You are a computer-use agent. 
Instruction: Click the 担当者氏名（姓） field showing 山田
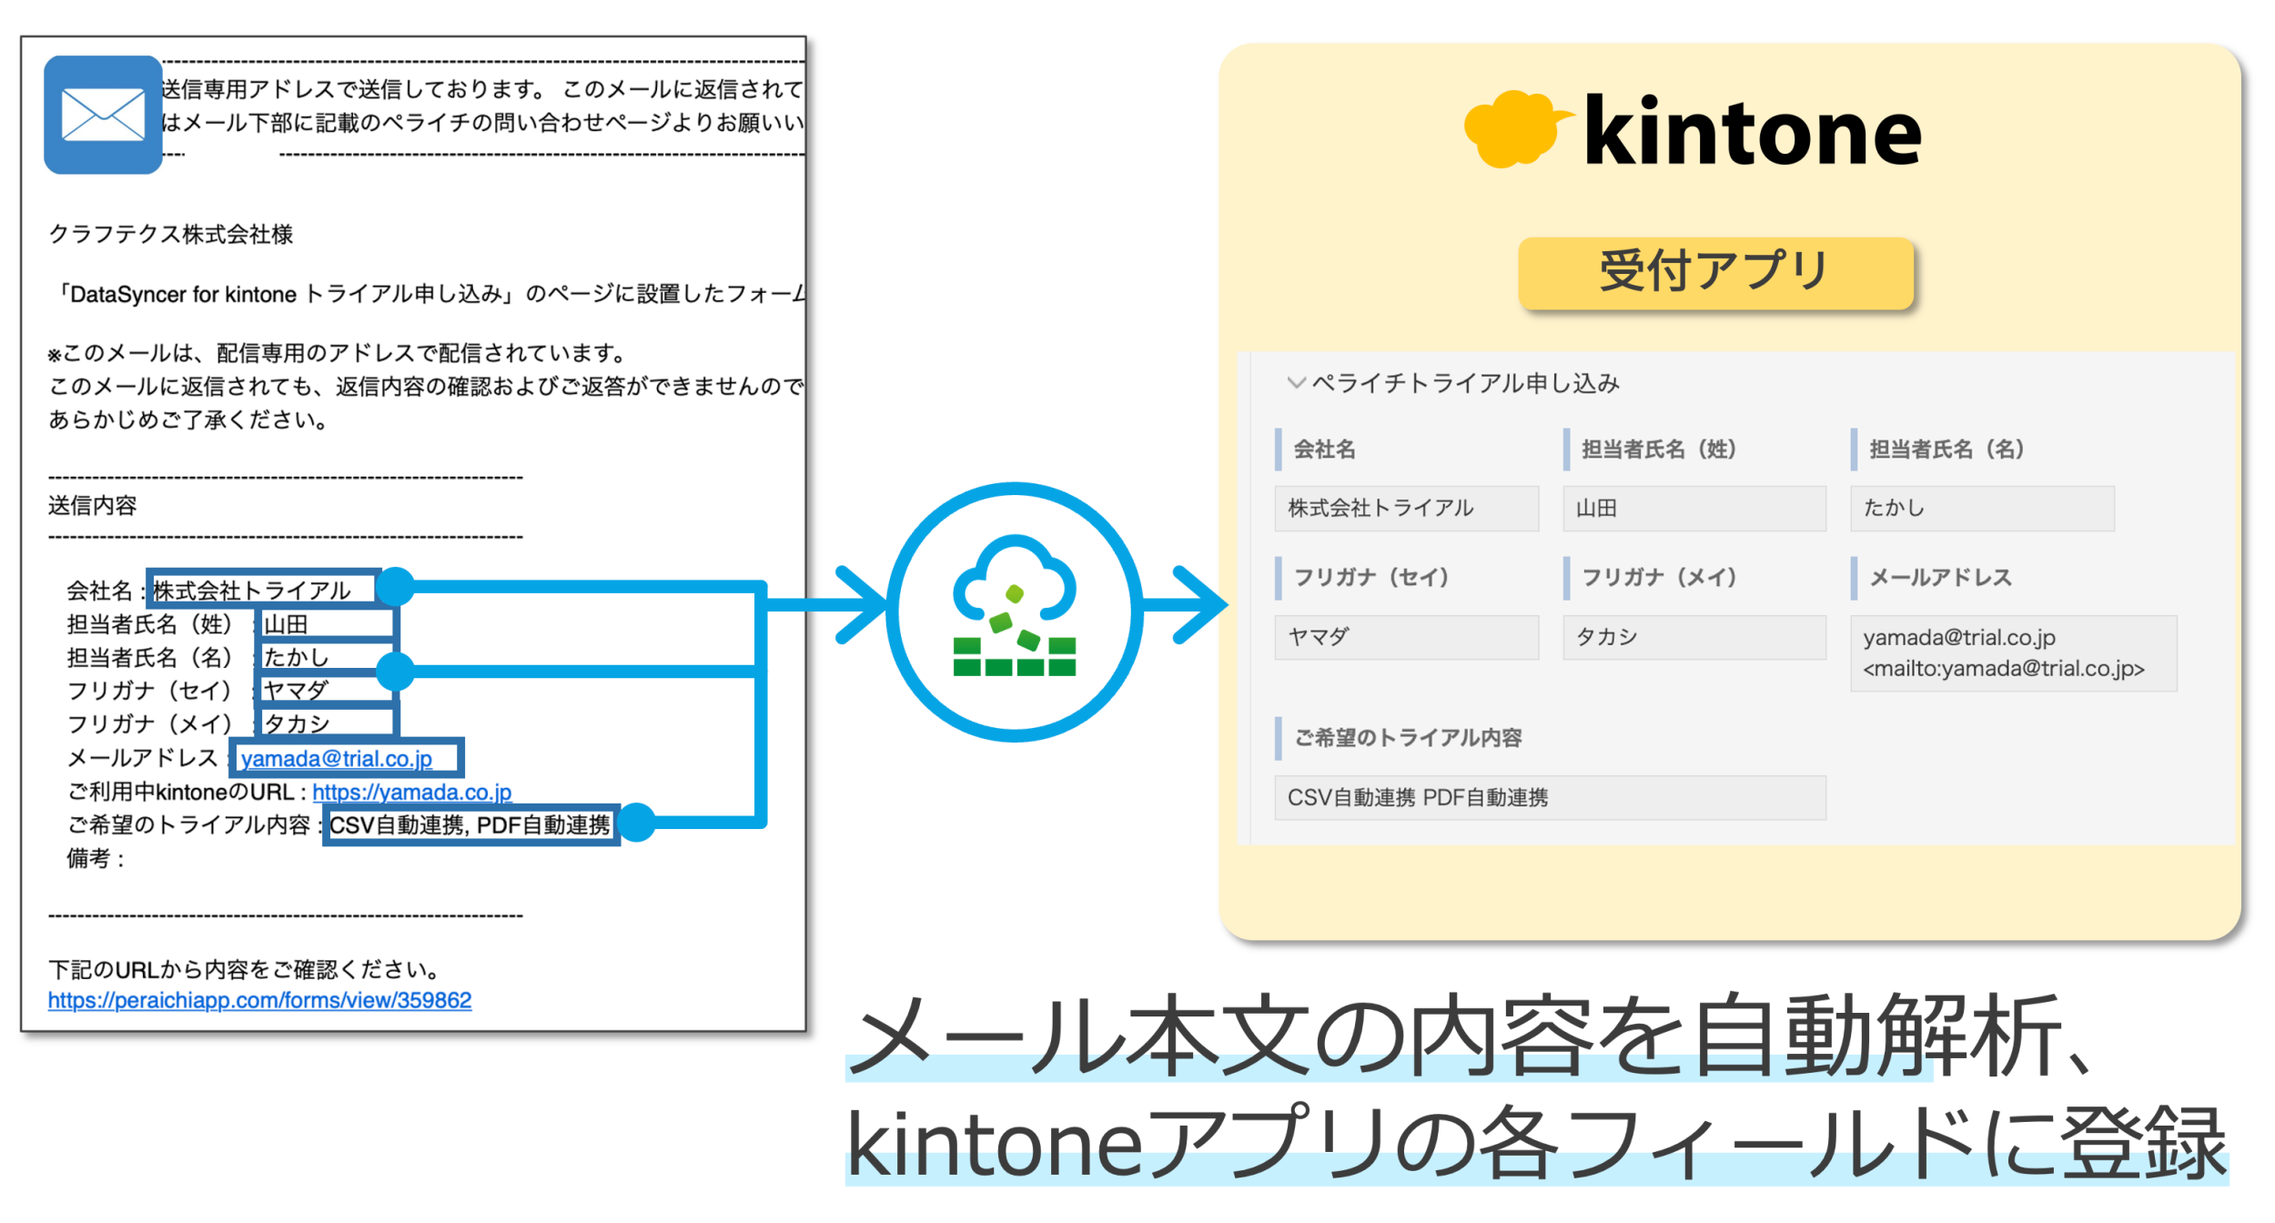pyautogui.click(x=1693, y=508)
